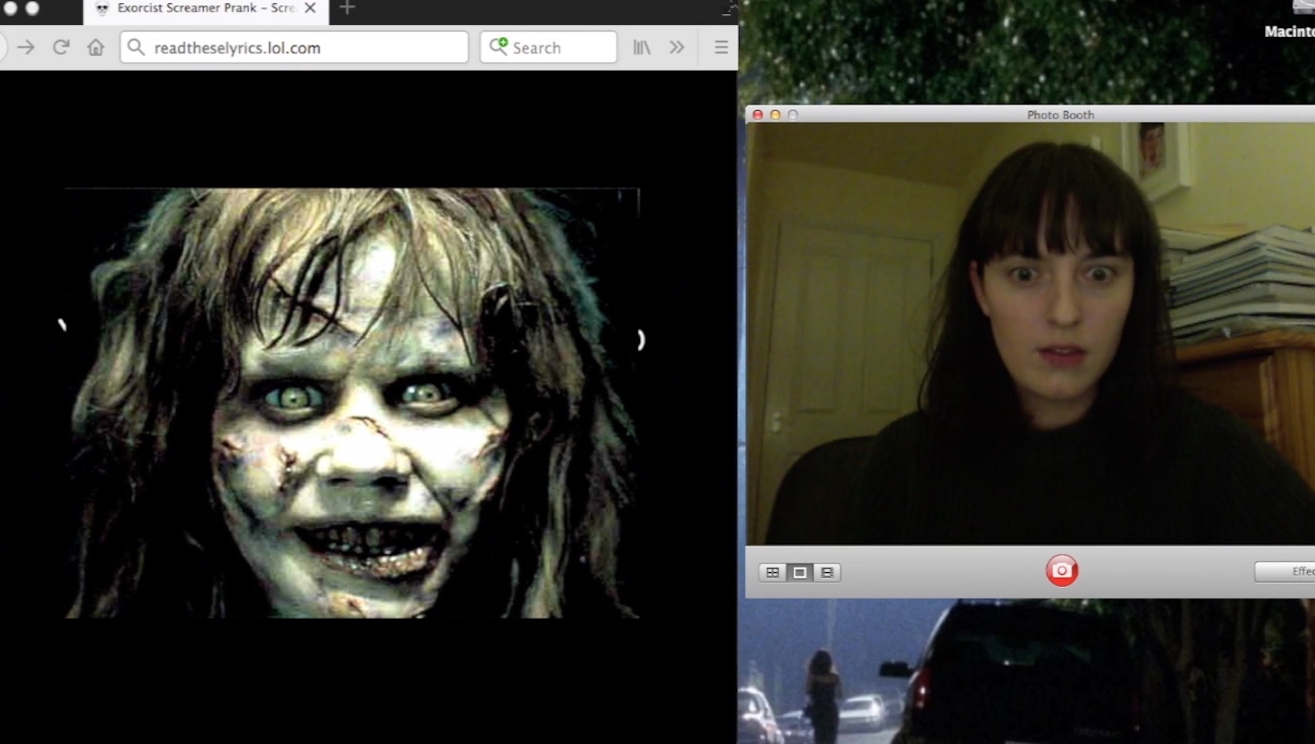
Task: Click the browser forward arrow
Action: click(x=25, y=48)
